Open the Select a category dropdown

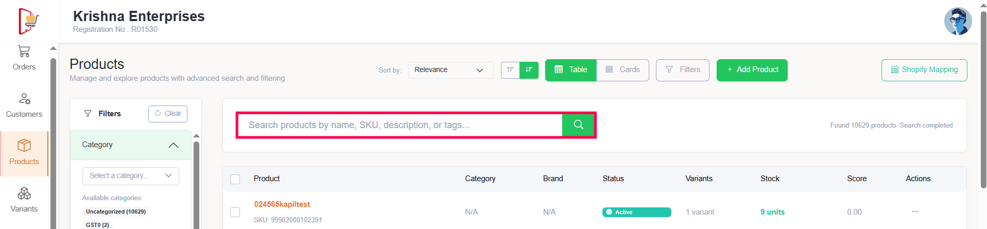coord(130,176)
